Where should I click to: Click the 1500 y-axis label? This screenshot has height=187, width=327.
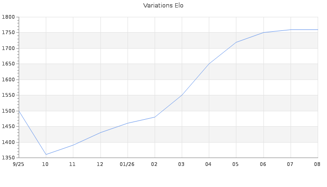click(8, 111)
